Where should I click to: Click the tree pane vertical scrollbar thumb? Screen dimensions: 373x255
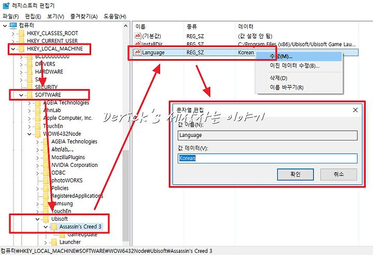126,195
